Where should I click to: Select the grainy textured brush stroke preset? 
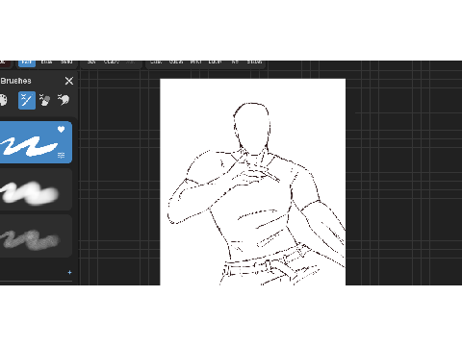pyautogui.click(x=36, y=235)
